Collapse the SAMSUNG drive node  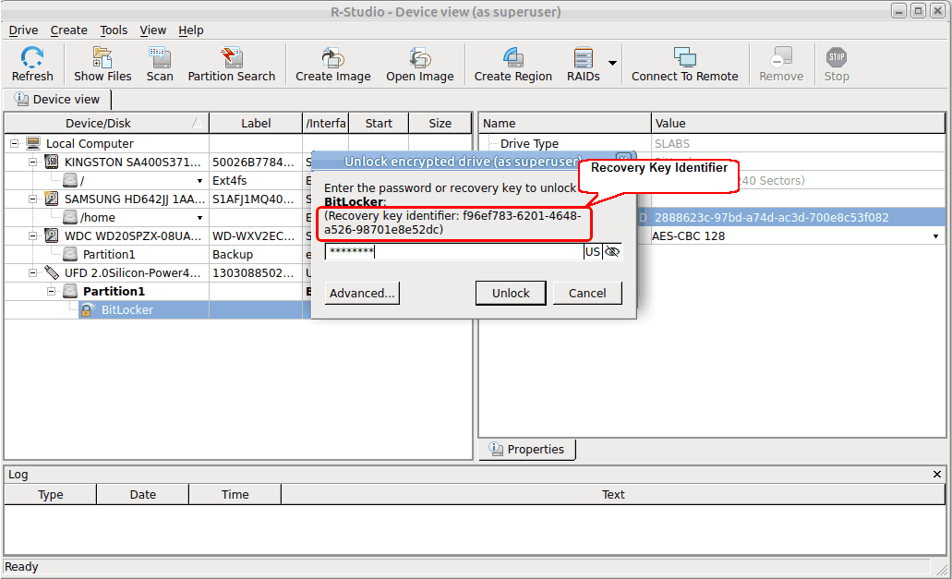[x=33, y=199]
